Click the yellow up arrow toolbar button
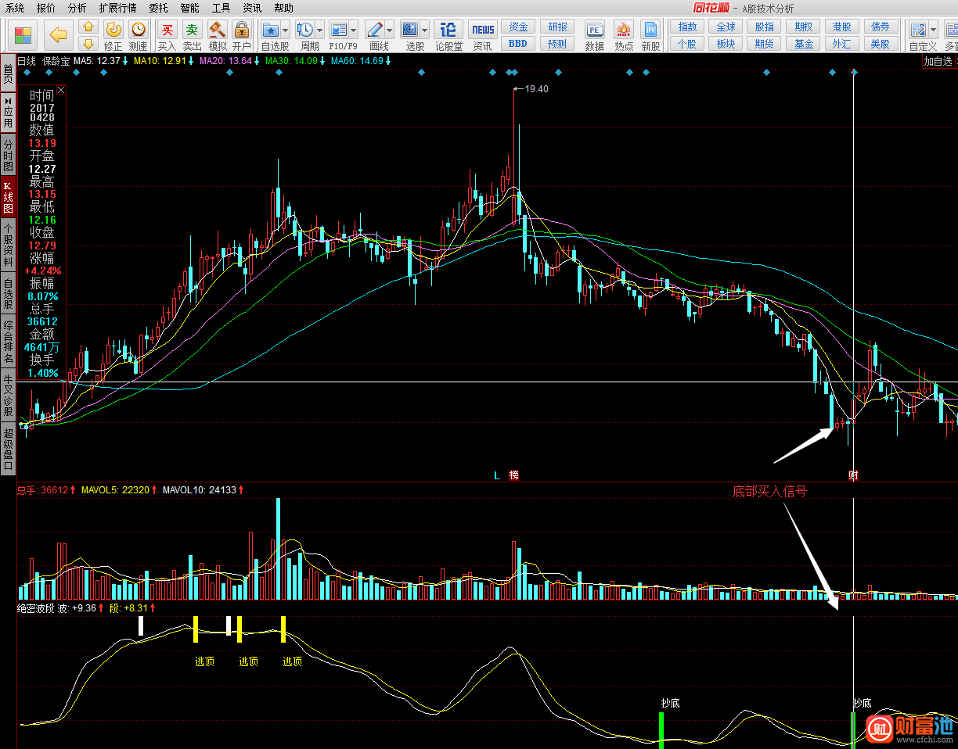Screen dimensions: 958x749 tap(88, 27)
